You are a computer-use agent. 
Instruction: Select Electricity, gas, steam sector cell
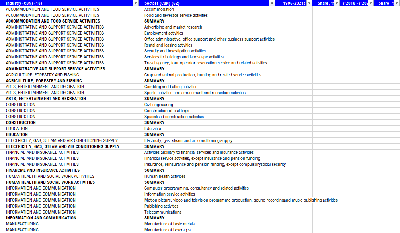[x=207, y=140]
